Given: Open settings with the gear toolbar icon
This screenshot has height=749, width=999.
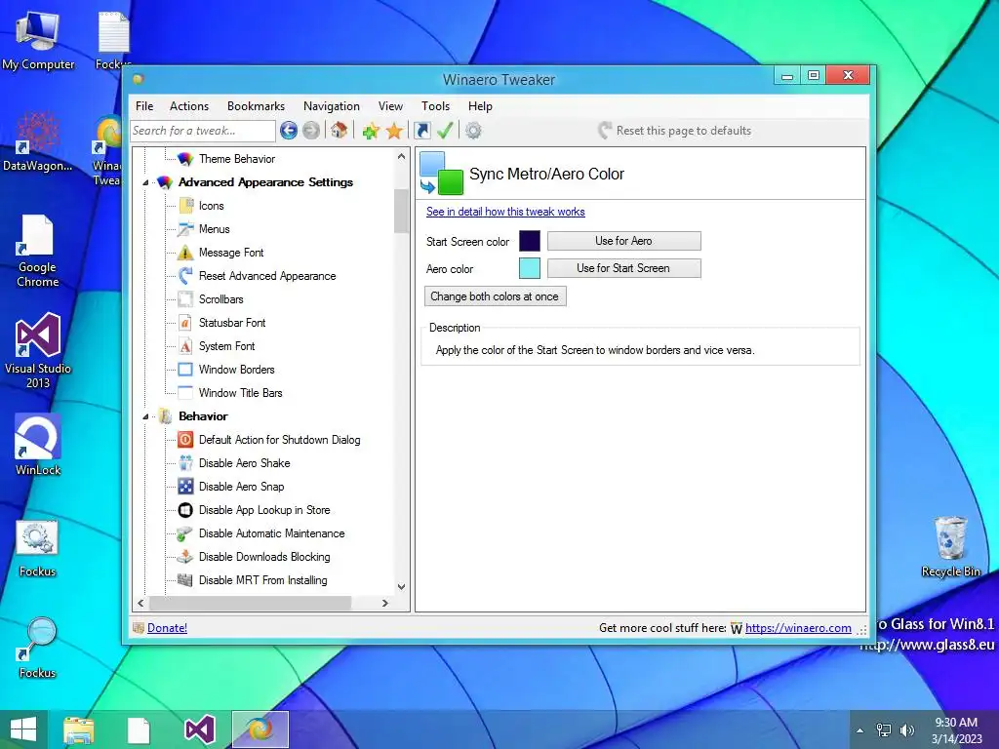Looking at the screenshot, I should pyautogui.click(x=473, y=131).
